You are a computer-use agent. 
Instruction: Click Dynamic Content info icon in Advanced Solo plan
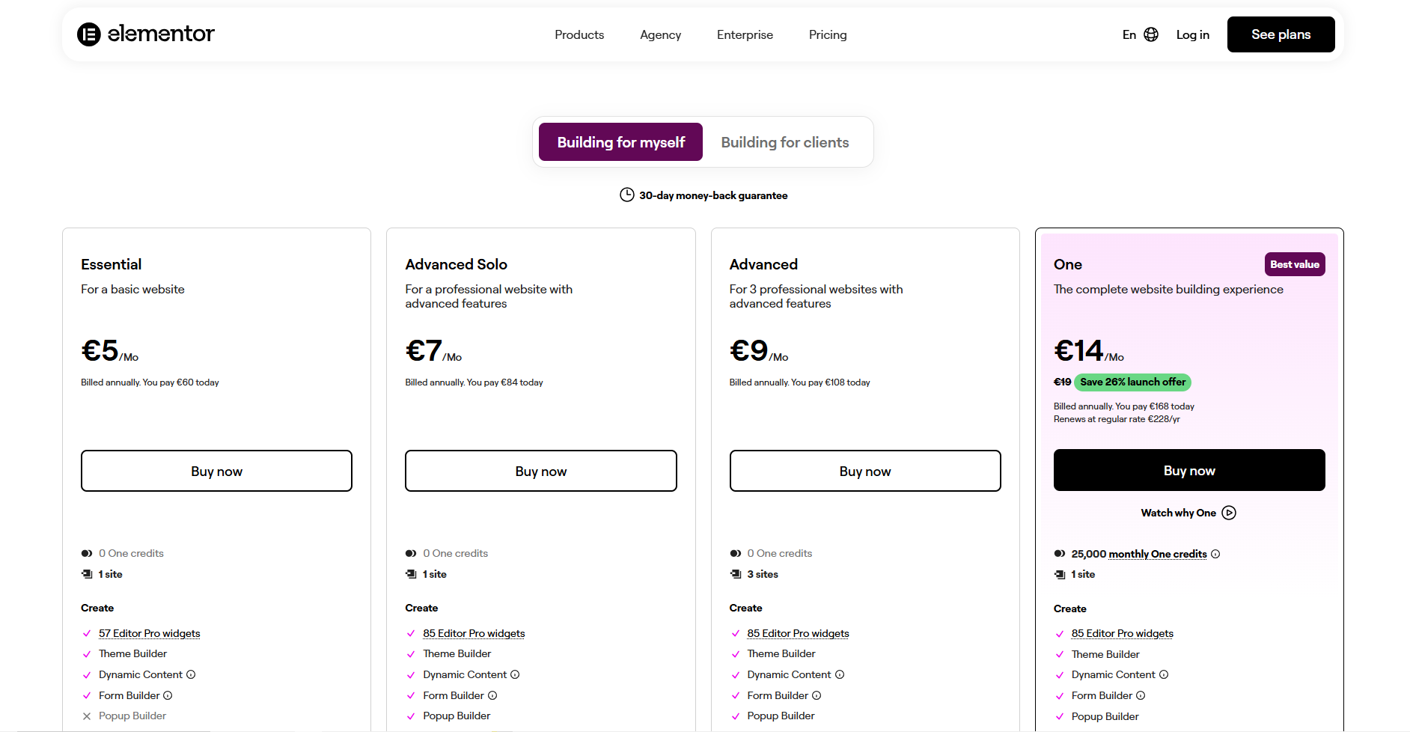[x=515, y=674]
